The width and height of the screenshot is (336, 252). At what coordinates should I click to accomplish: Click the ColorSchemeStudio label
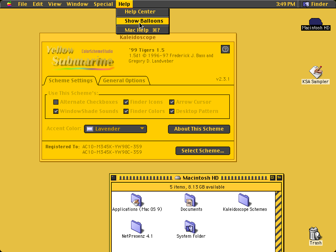[x=97, y=51]
